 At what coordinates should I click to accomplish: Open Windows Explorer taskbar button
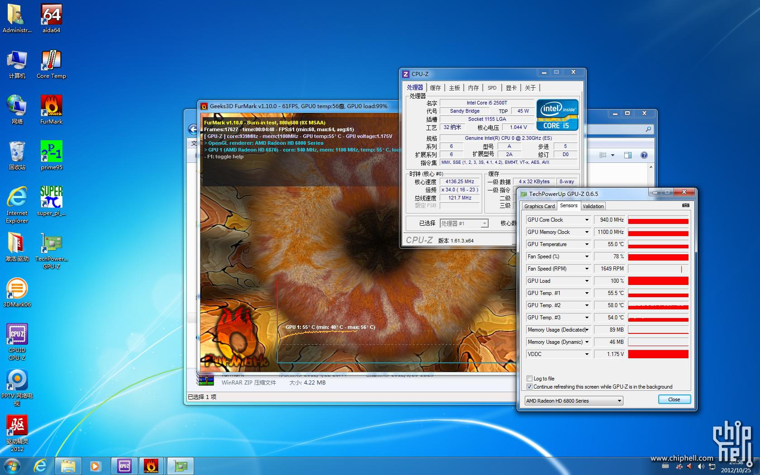pos(68,466)
